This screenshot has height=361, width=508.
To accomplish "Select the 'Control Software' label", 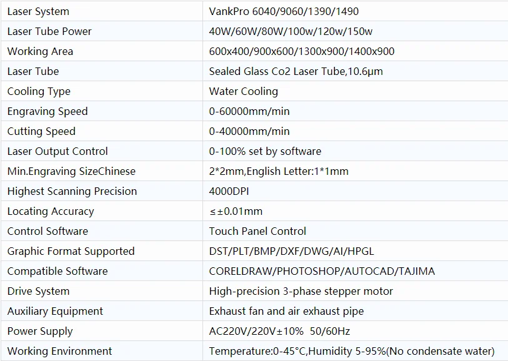I will [x=47, y=231].
